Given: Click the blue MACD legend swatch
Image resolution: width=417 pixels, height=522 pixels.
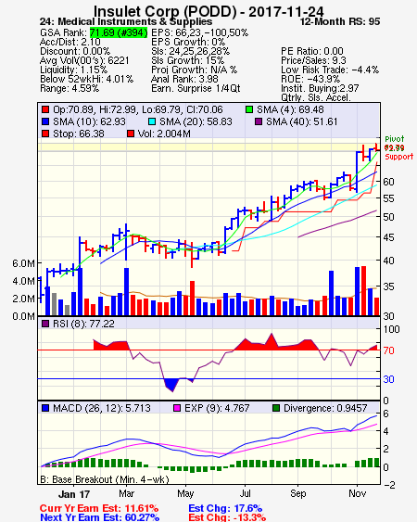Looking at the screenshot, I should (x=45, y=408).
